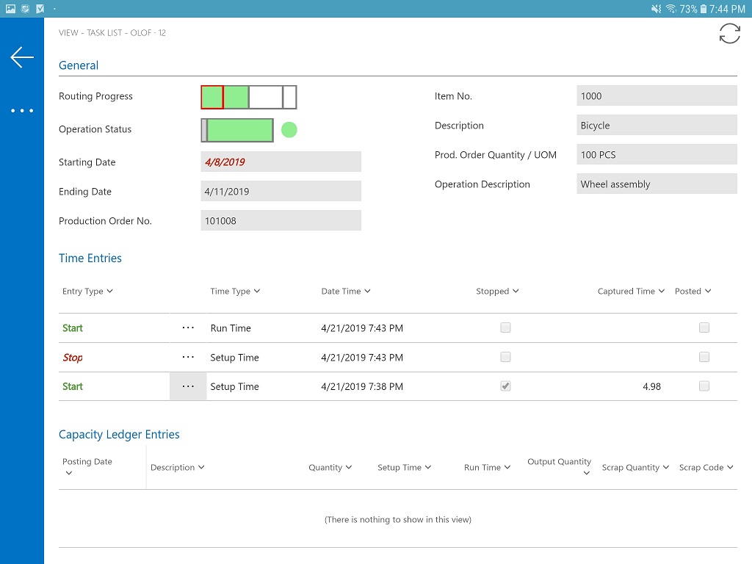Image resolution: width=752 pixels, height=564 pixels.
Task: Select the Production Order No. field
Action: pos(281,220)
